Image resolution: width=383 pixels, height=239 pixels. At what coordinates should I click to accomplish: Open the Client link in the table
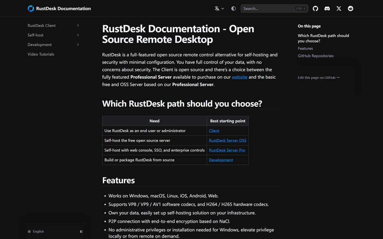click(x=214, y=131)
